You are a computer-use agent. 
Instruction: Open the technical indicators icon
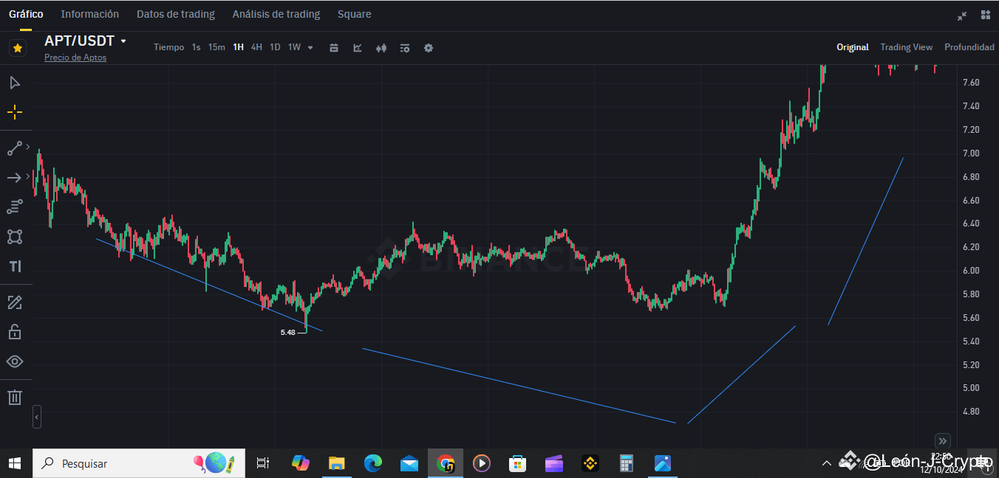(358, 48)
